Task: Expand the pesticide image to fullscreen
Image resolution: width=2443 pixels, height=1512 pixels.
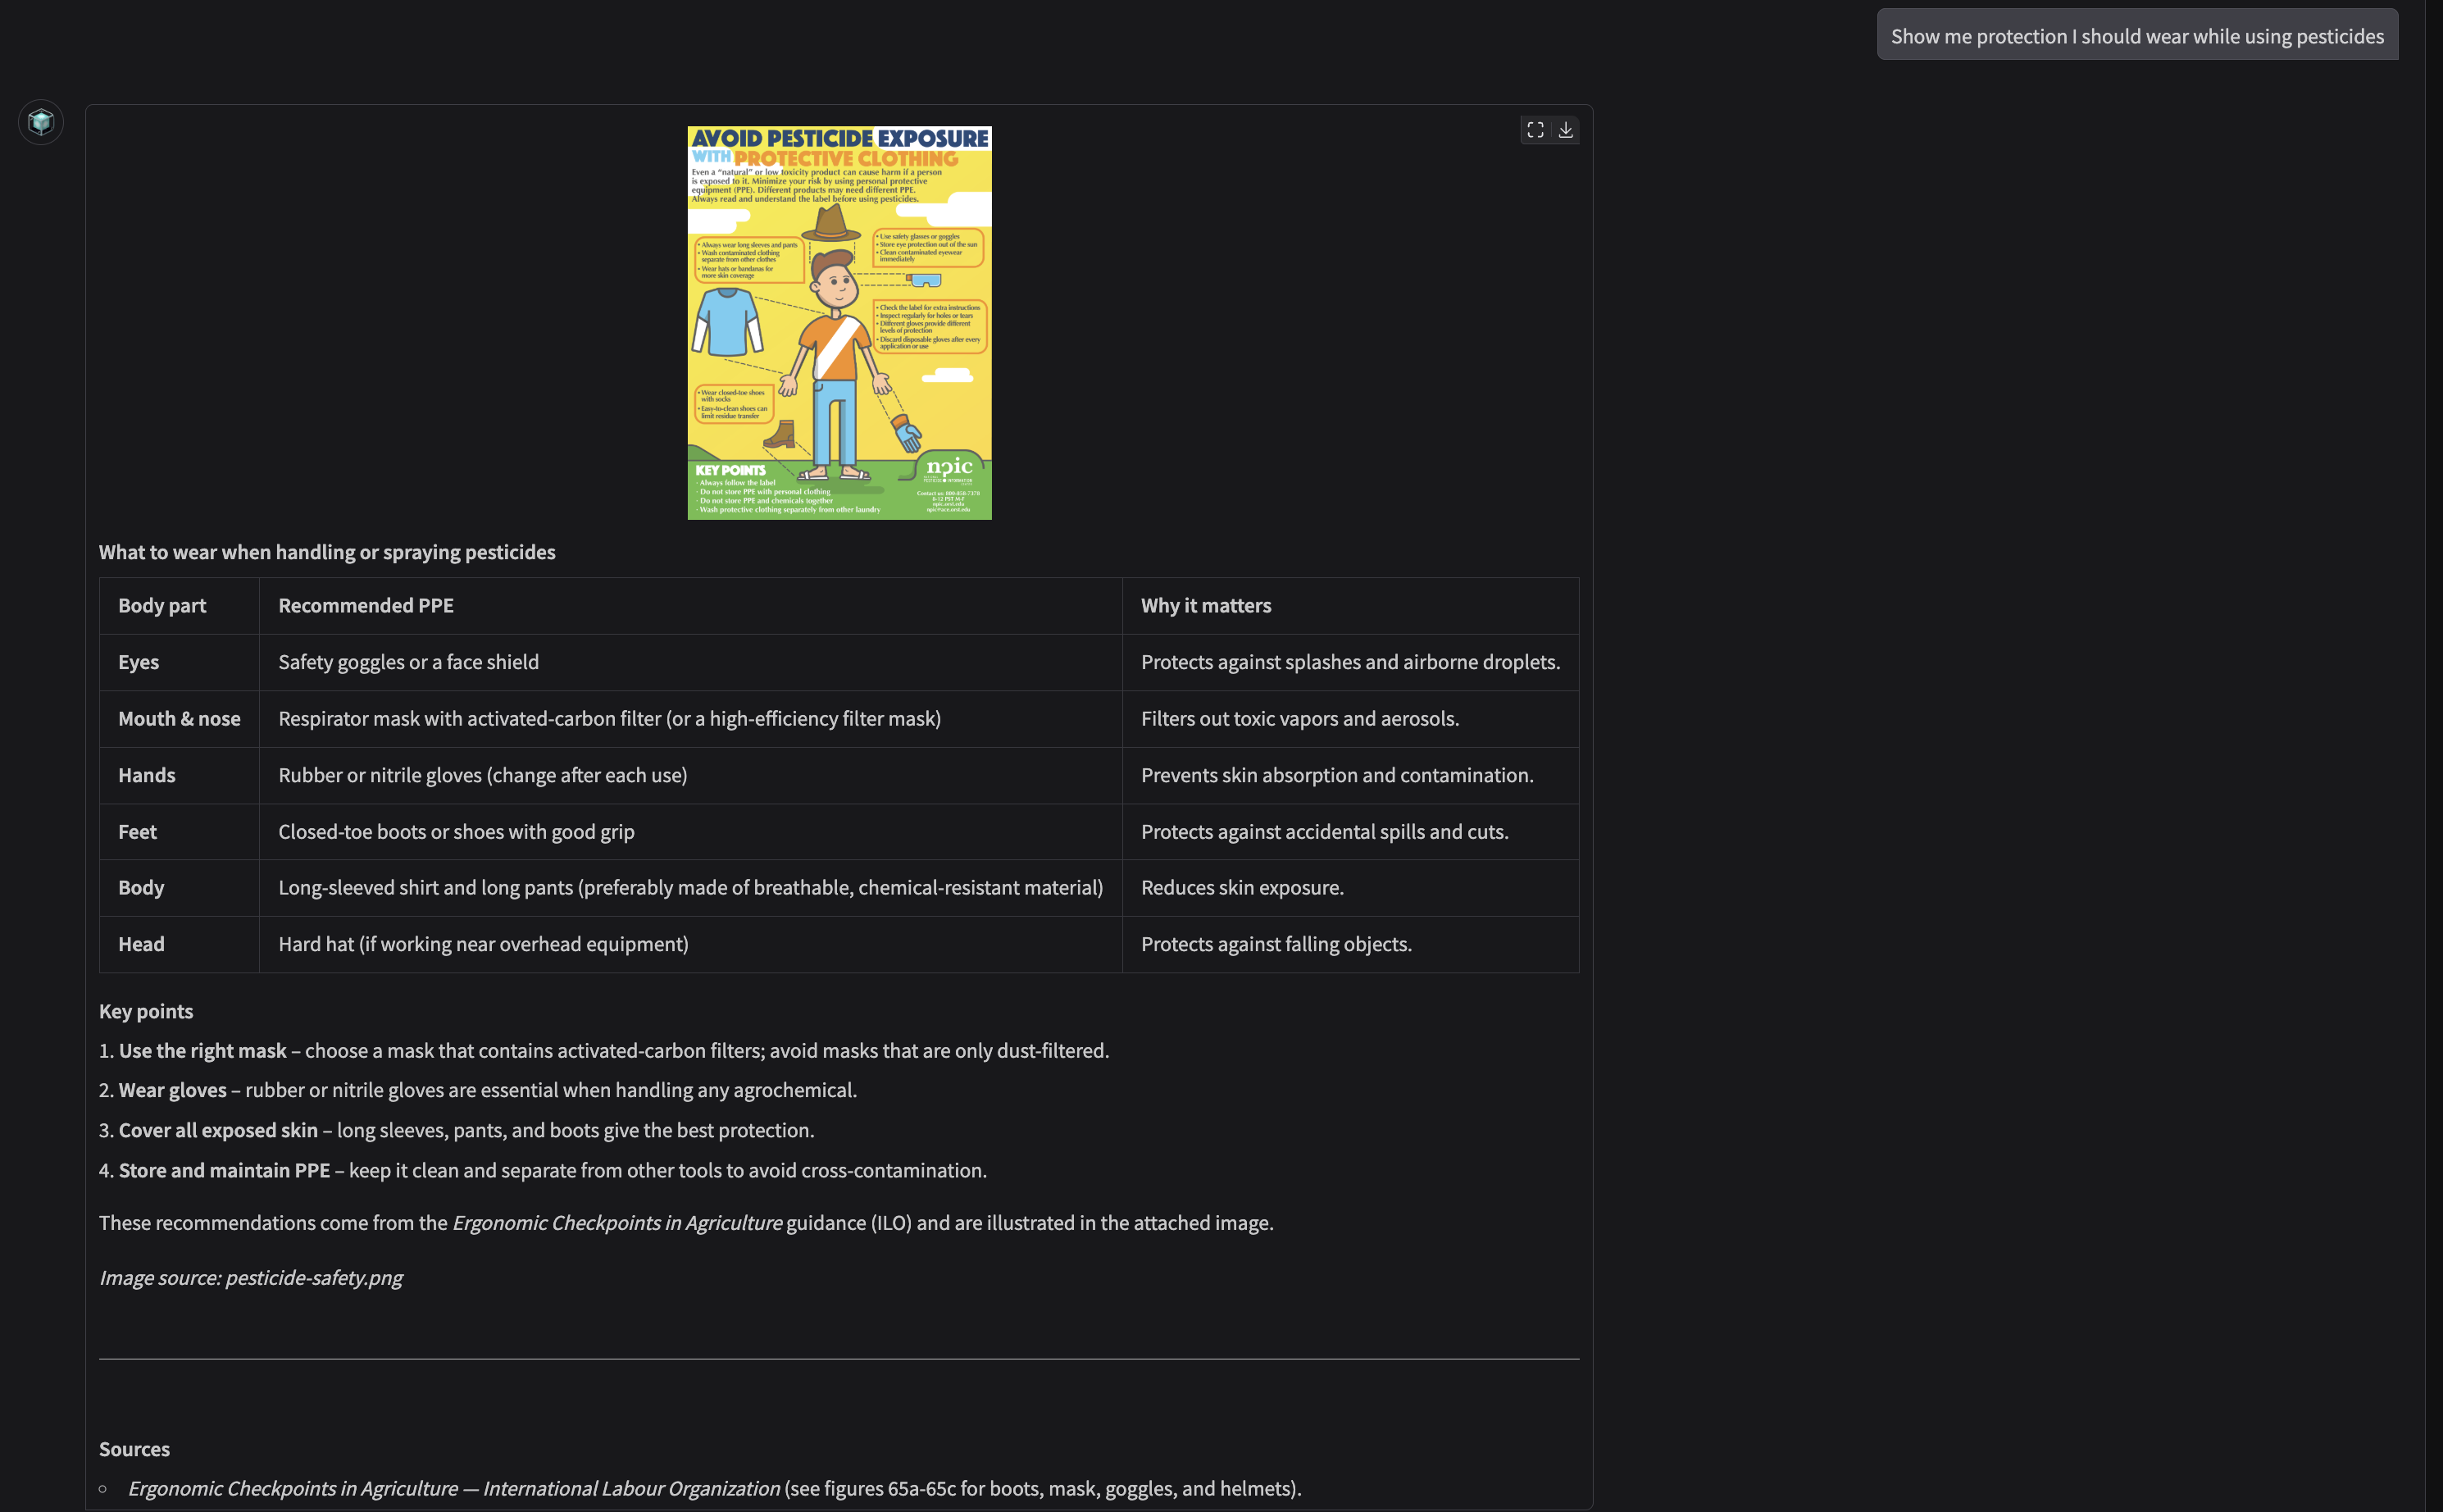Action: [x=1535, y=130]
